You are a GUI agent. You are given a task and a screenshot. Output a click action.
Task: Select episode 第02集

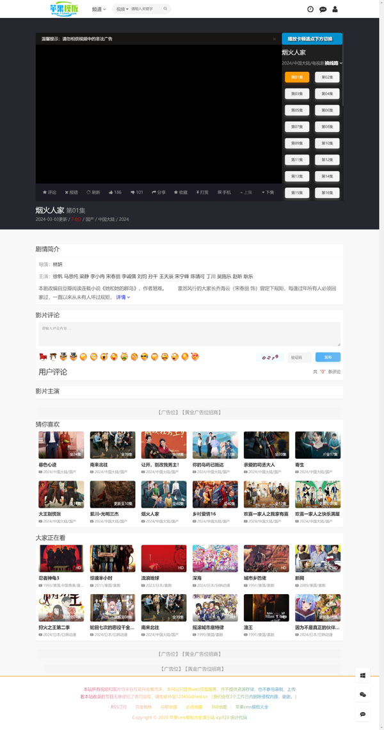pos(327,77)
